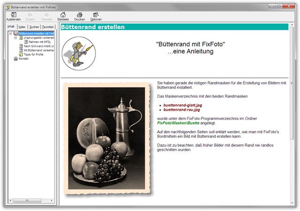
Task: Open the Favoriten tab
Action: coord(48,27)
